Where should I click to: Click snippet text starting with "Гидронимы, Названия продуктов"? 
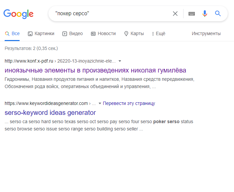(99, 79)
